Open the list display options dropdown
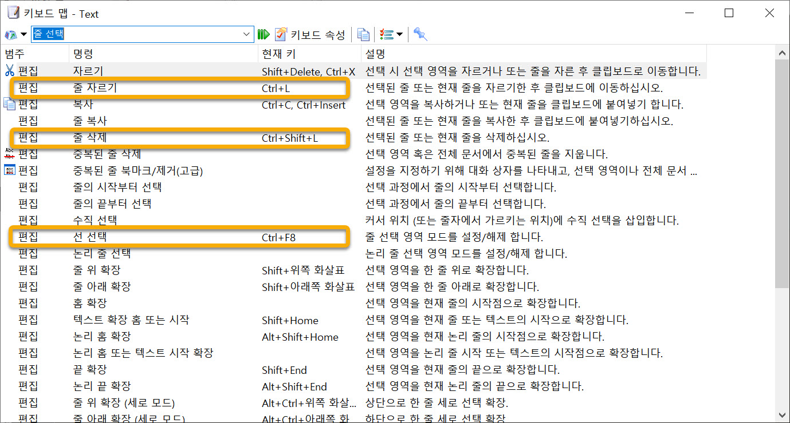The width and height of the screenshot is (790, 423). pyautogui.click(x=398, y=34)
